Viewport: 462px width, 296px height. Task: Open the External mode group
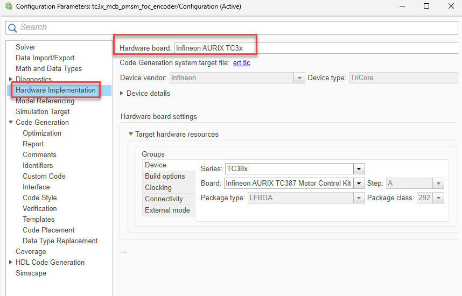coord(167,210)
